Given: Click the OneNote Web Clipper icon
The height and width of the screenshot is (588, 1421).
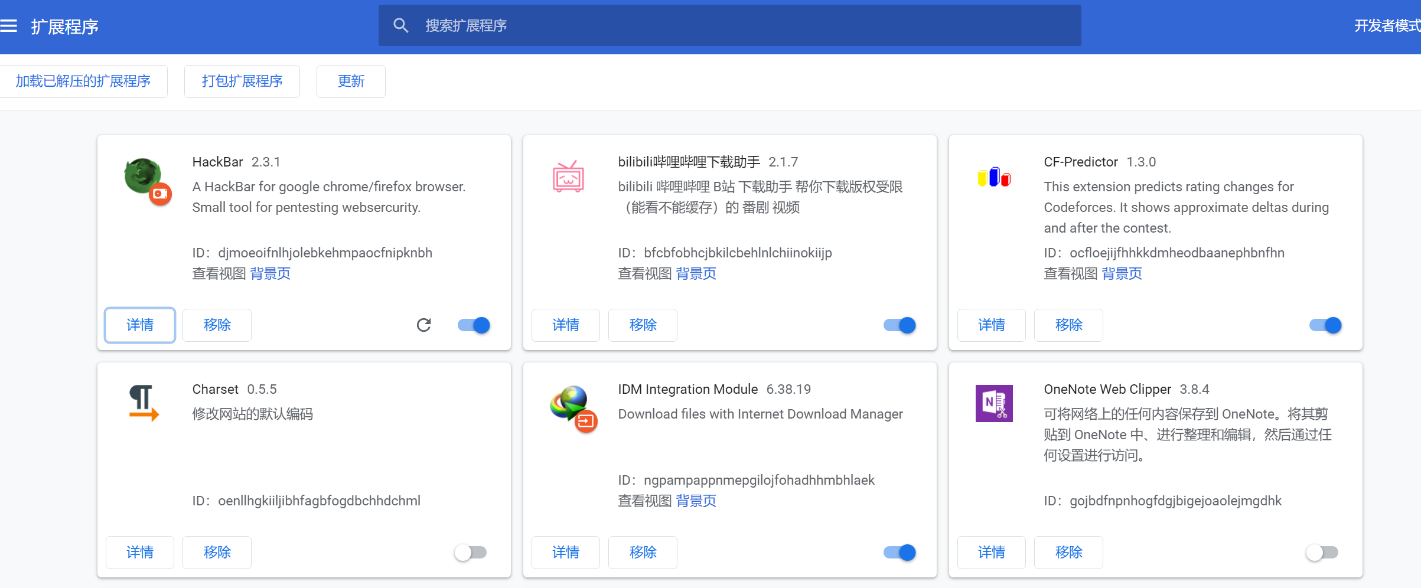Looking at the screenshot, I should pyautogui.click(x=994, y=404).
